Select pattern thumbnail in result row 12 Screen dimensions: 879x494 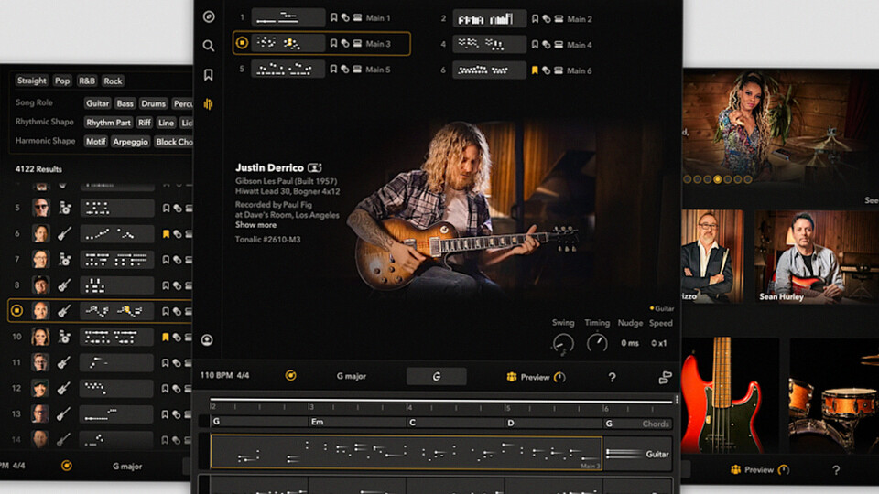click(116, 388)
